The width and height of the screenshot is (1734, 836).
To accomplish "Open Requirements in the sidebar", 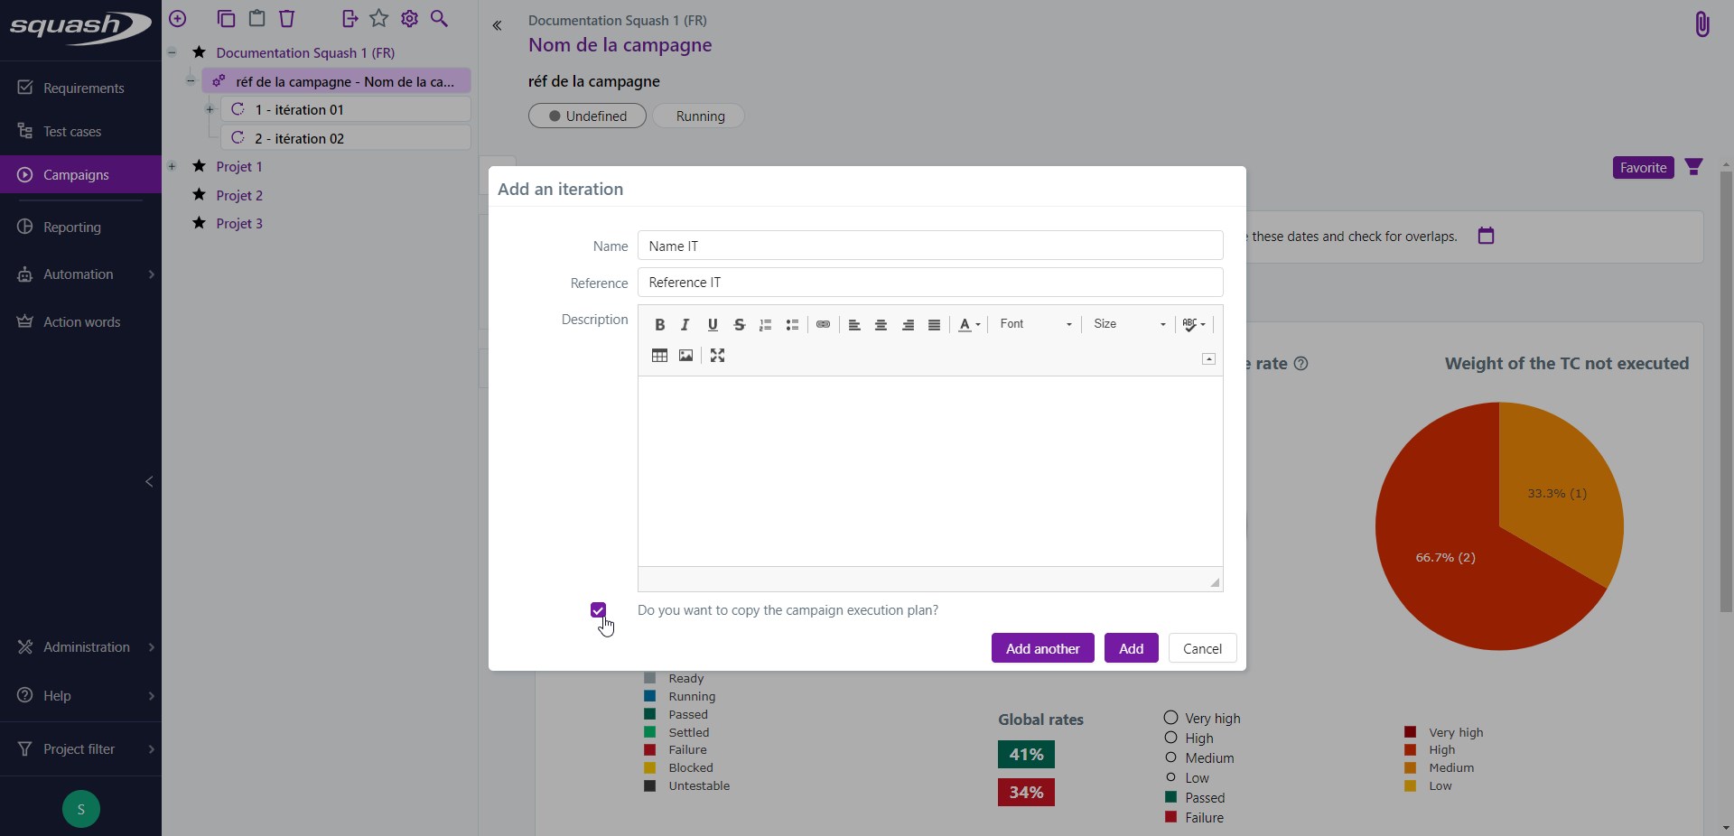I will 83,88.
